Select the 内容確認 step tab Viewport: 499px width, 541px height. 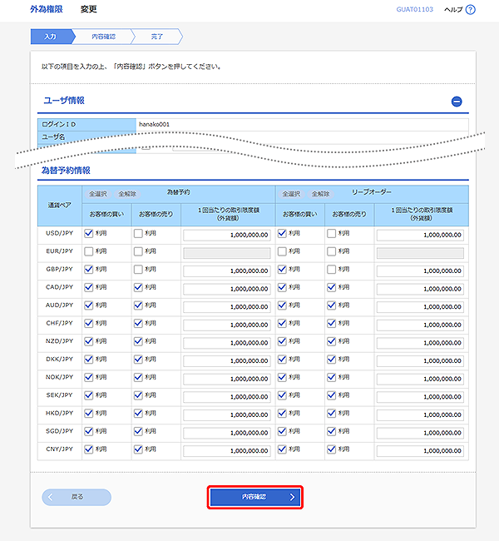click(x=103, y=37)
